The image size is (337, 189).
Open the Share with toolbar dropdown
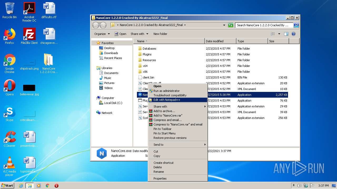[x=139, y=34]
